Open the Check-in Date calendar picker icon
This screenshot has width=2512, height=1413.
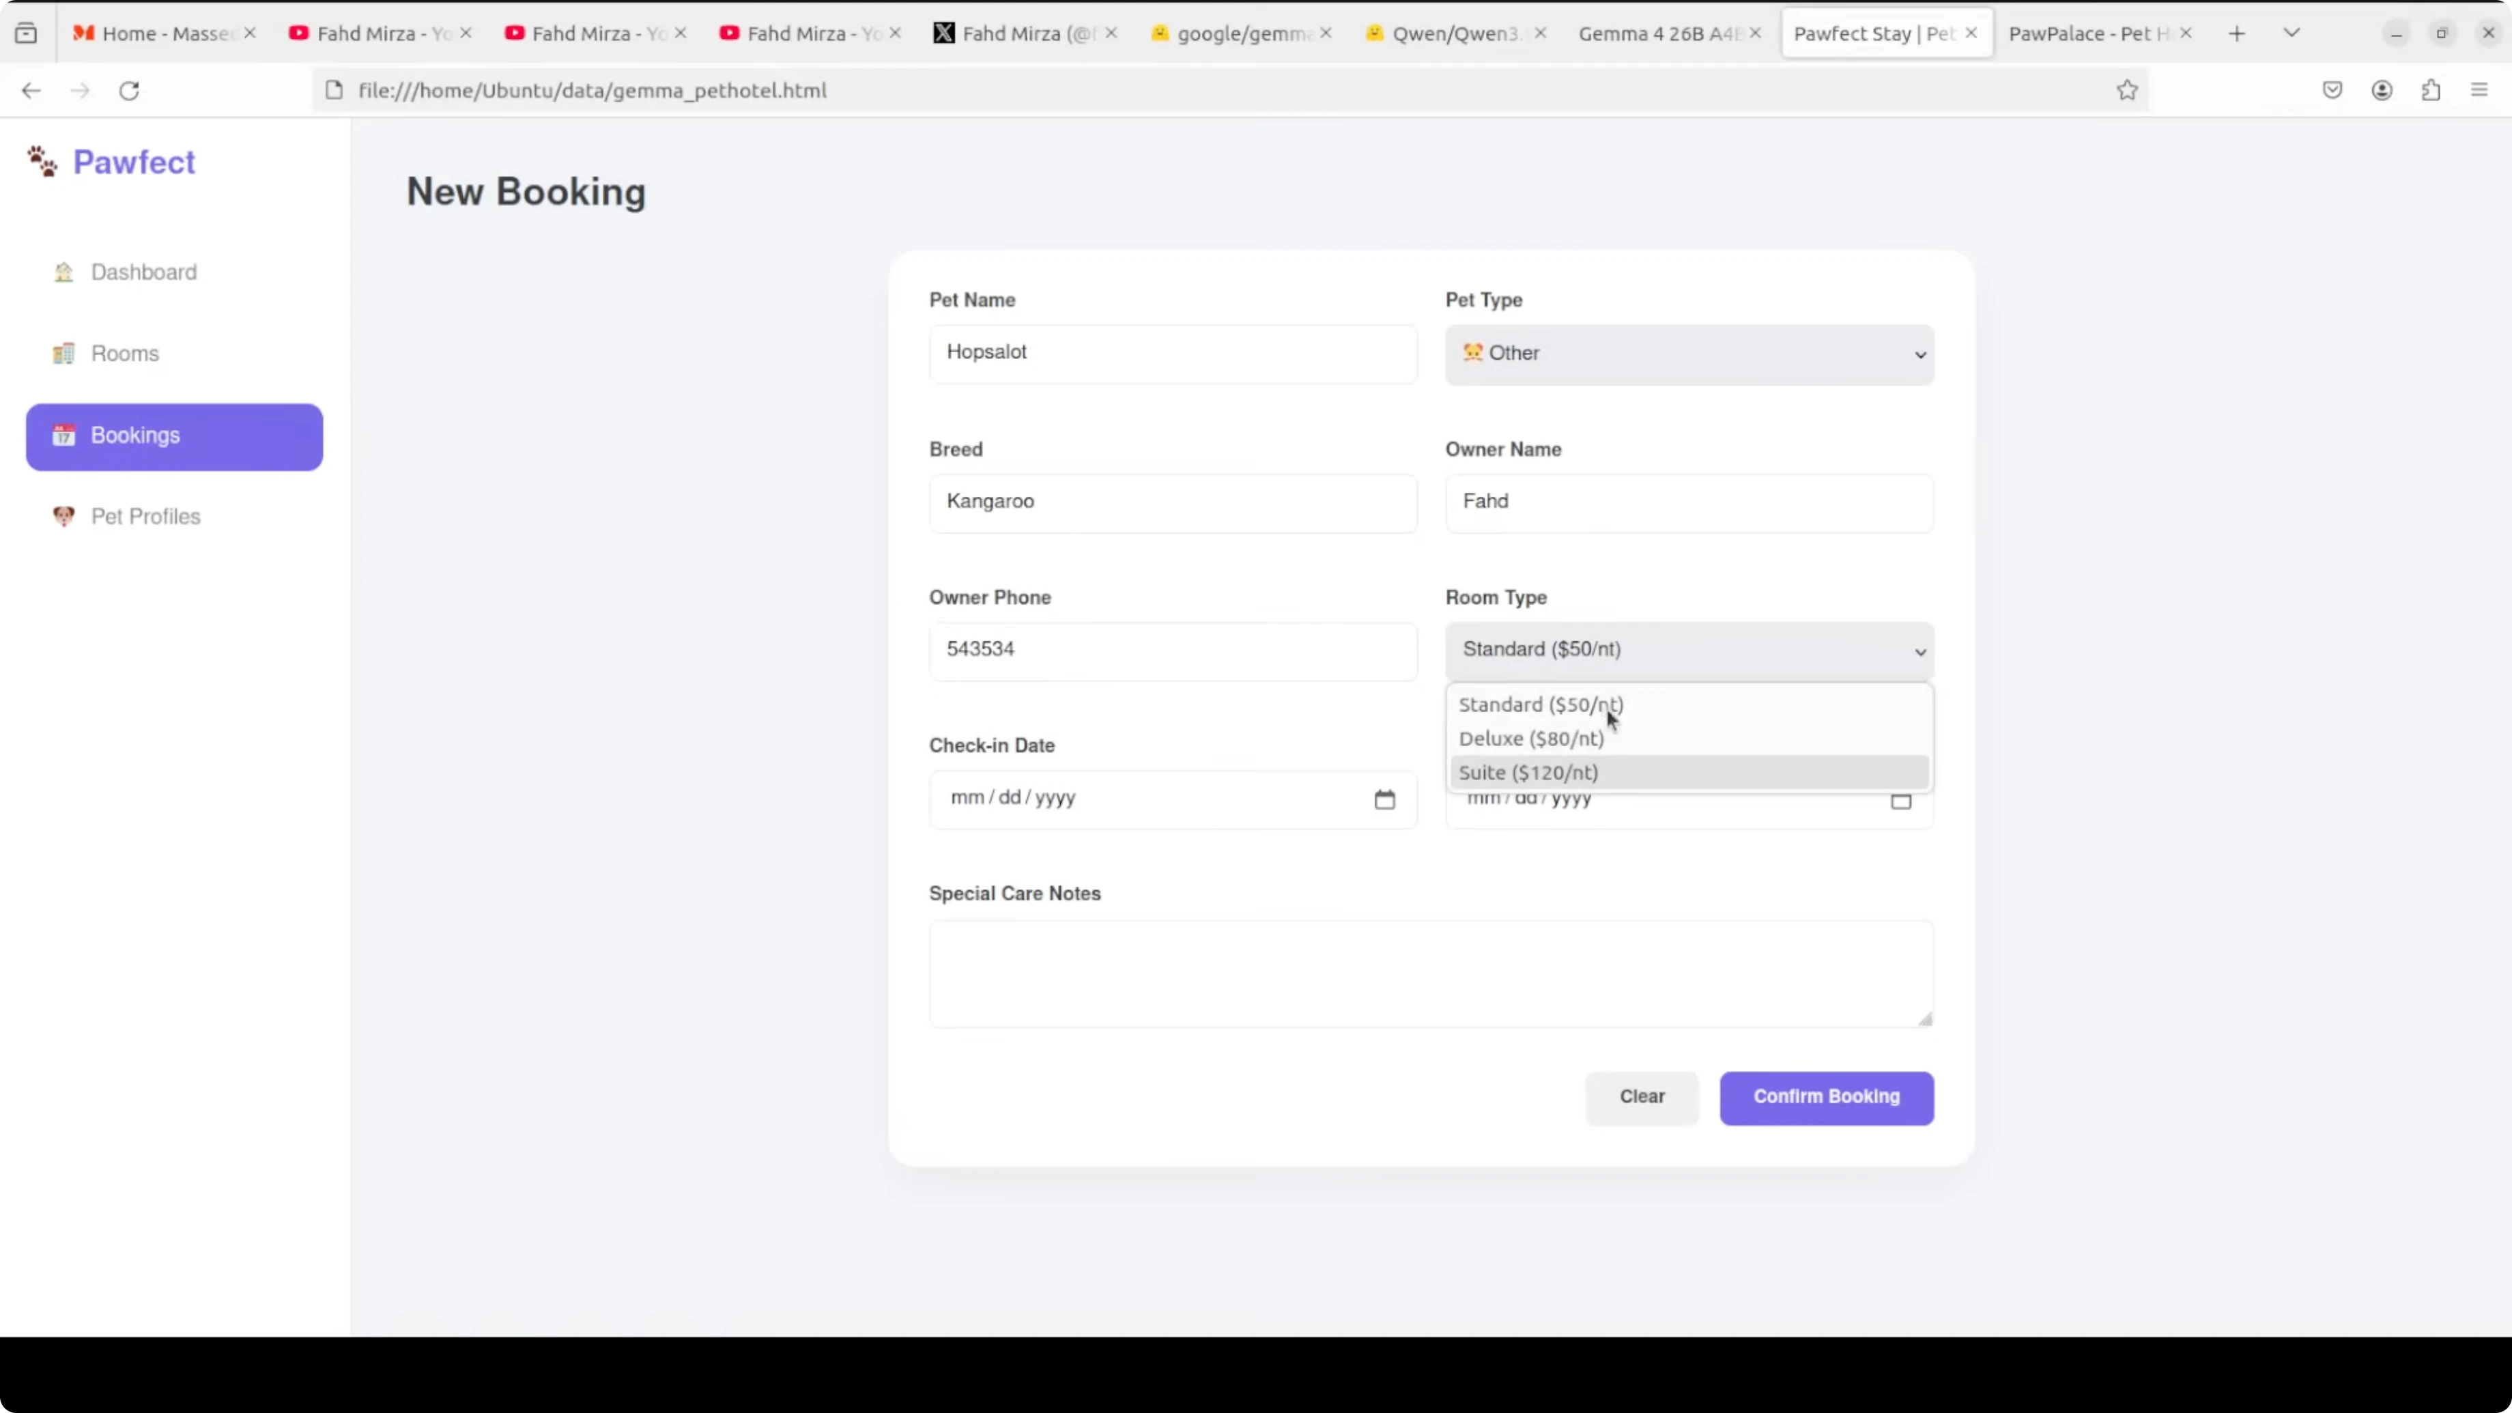click(1384, 799)
